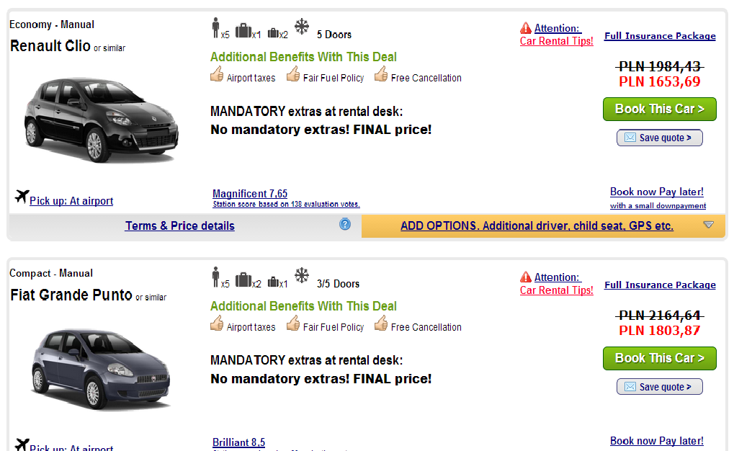Click envelope icon in Fiat Grande Punto Save quote
Image resolution: width=734 pixels, height=451 pixels.
630,387
